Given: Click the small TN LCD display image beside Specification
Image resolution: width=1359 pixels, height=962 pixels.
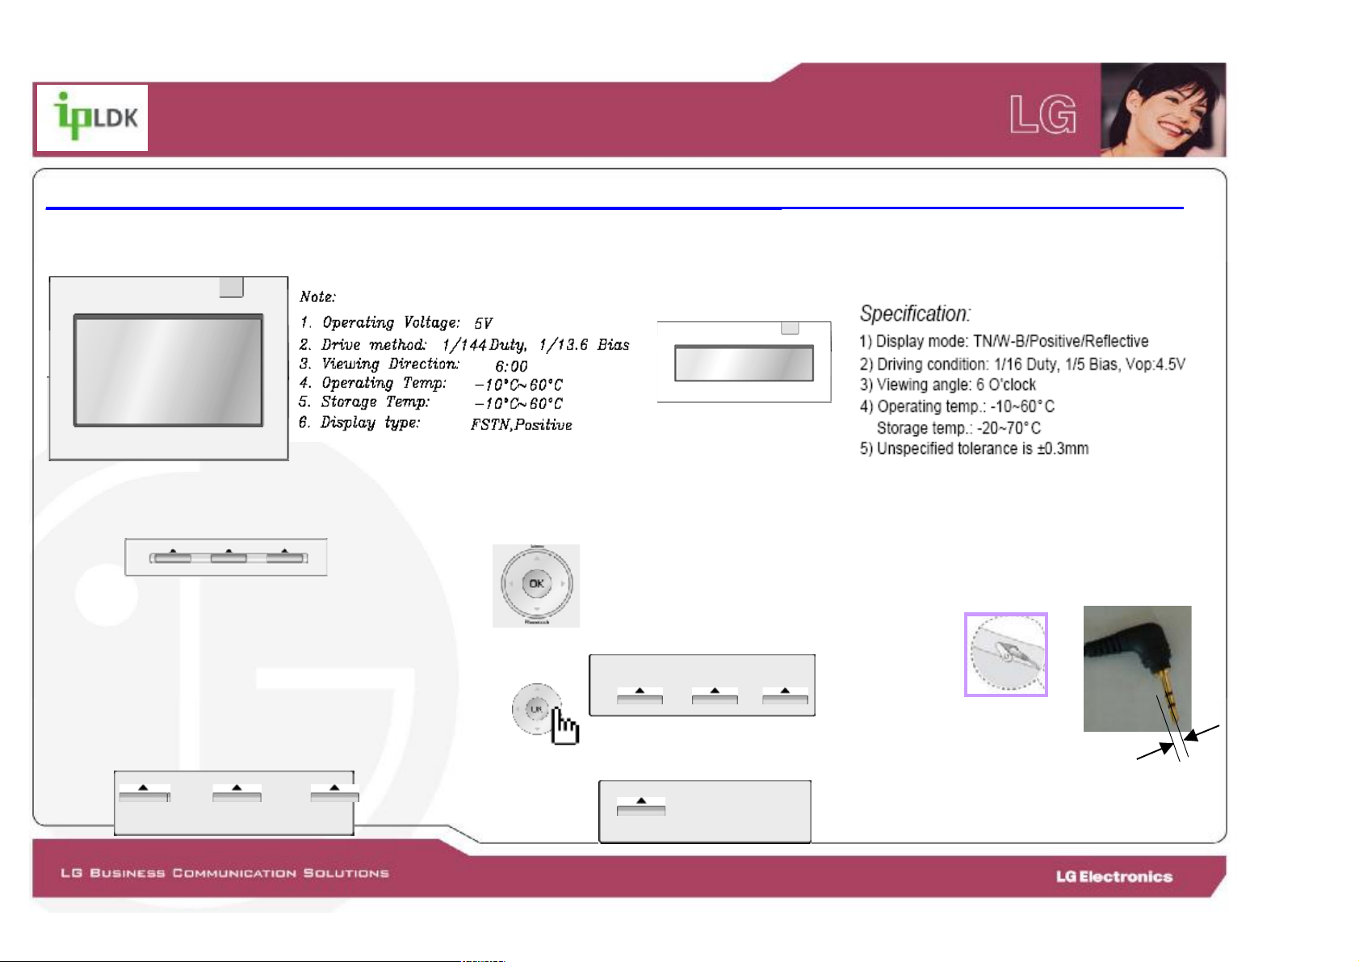Looking at the screenshot, I should click(744, 362).
